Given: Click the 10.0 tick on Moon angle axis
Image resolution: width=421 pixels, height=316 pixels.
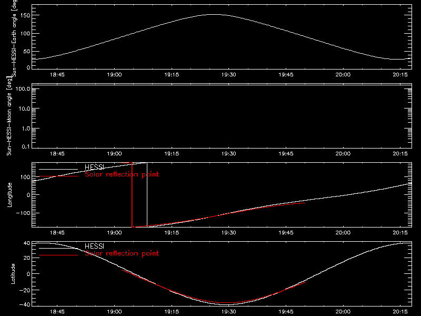Looking at the screenshot, I should [x=24, y=109].
